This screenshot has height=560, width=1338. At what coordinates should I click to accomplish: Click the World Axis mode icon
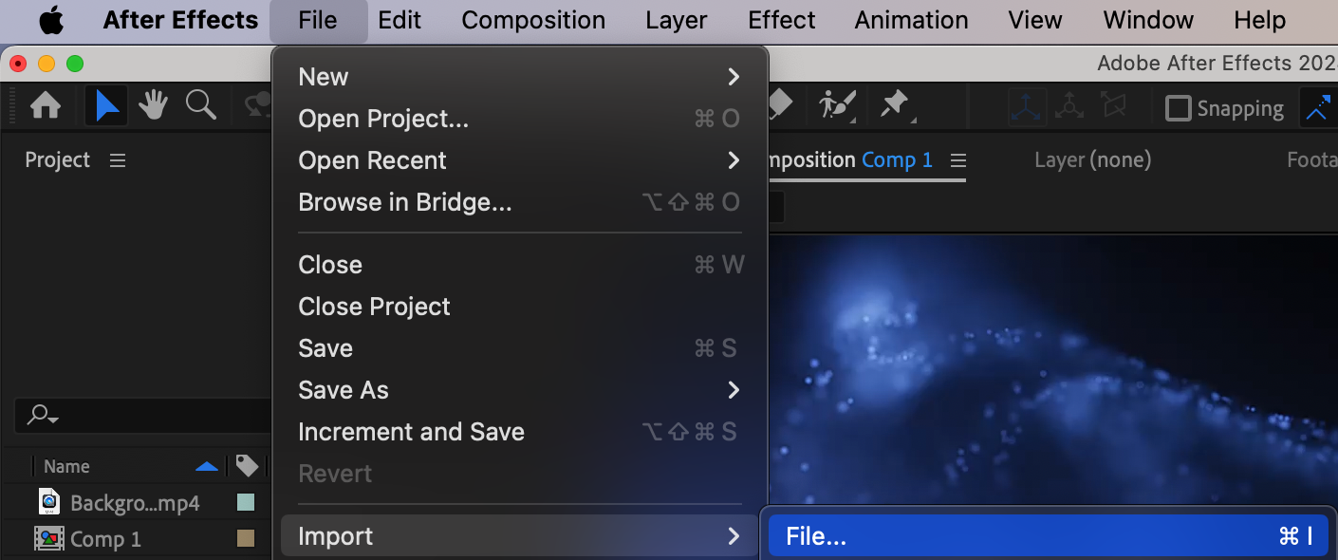pos(1069,107)
